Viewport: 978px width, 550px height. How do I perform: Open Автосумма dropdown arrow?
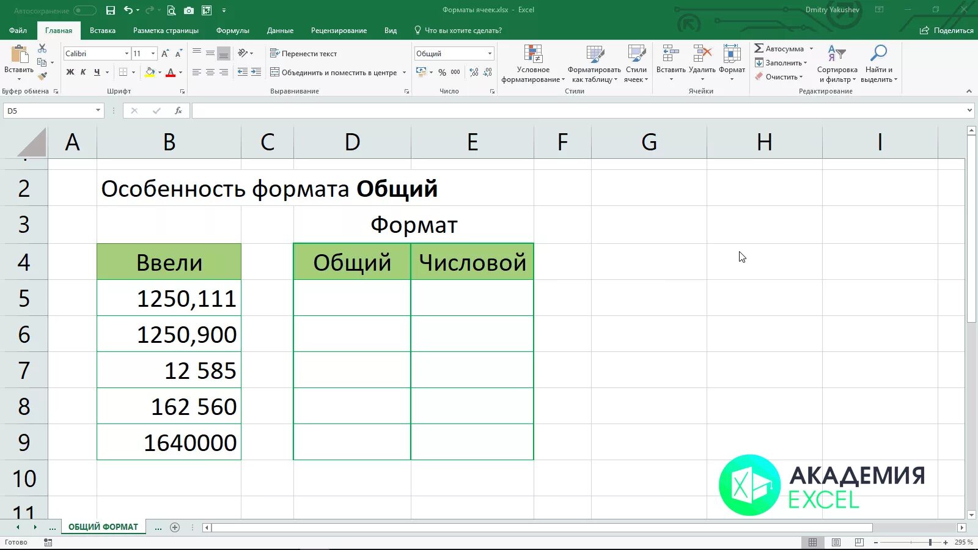click(811, 49)
